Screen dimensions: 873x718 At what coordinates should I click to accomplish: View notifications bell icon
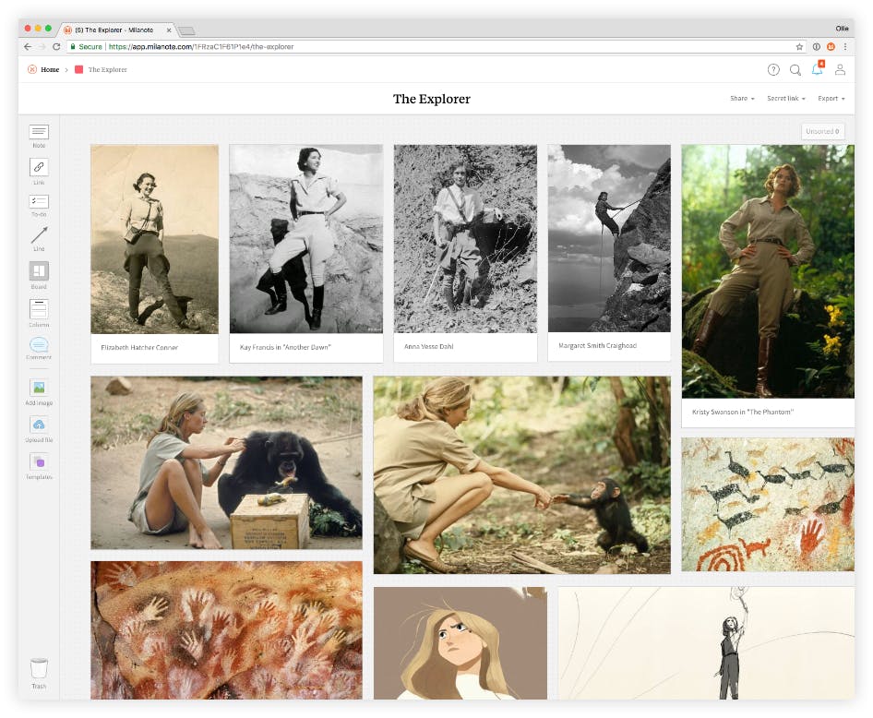click(x=817, y=70)
